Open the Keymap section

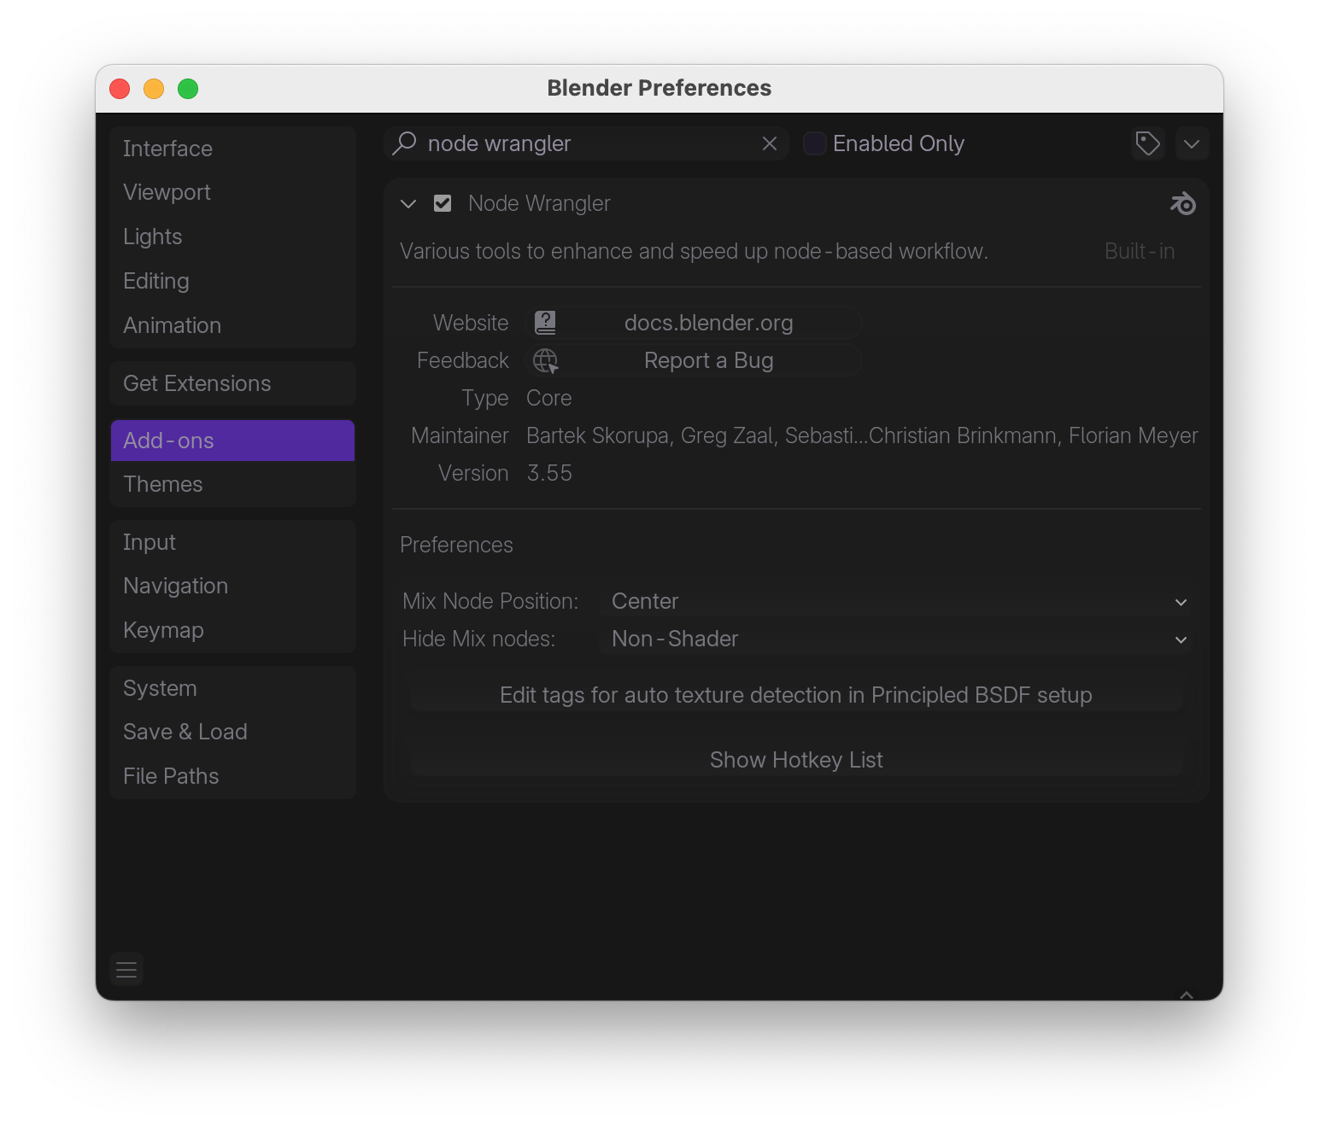[233, 630]
